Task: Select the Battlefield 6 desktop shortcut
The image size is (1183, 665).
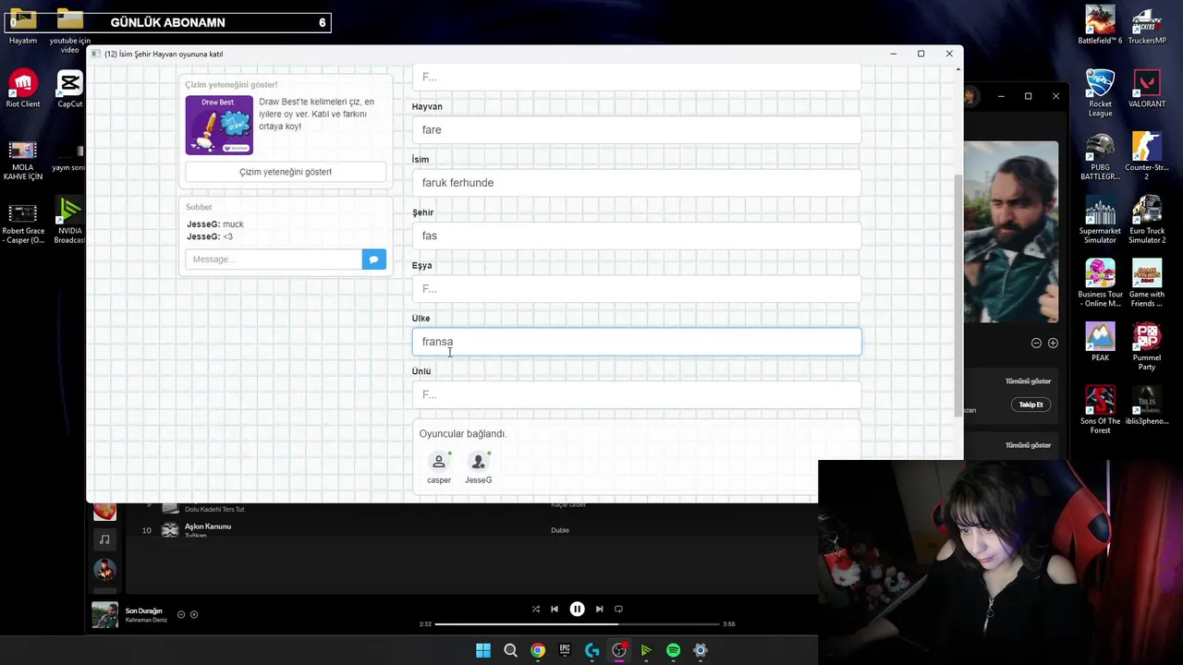Action: click(1100, 25)
